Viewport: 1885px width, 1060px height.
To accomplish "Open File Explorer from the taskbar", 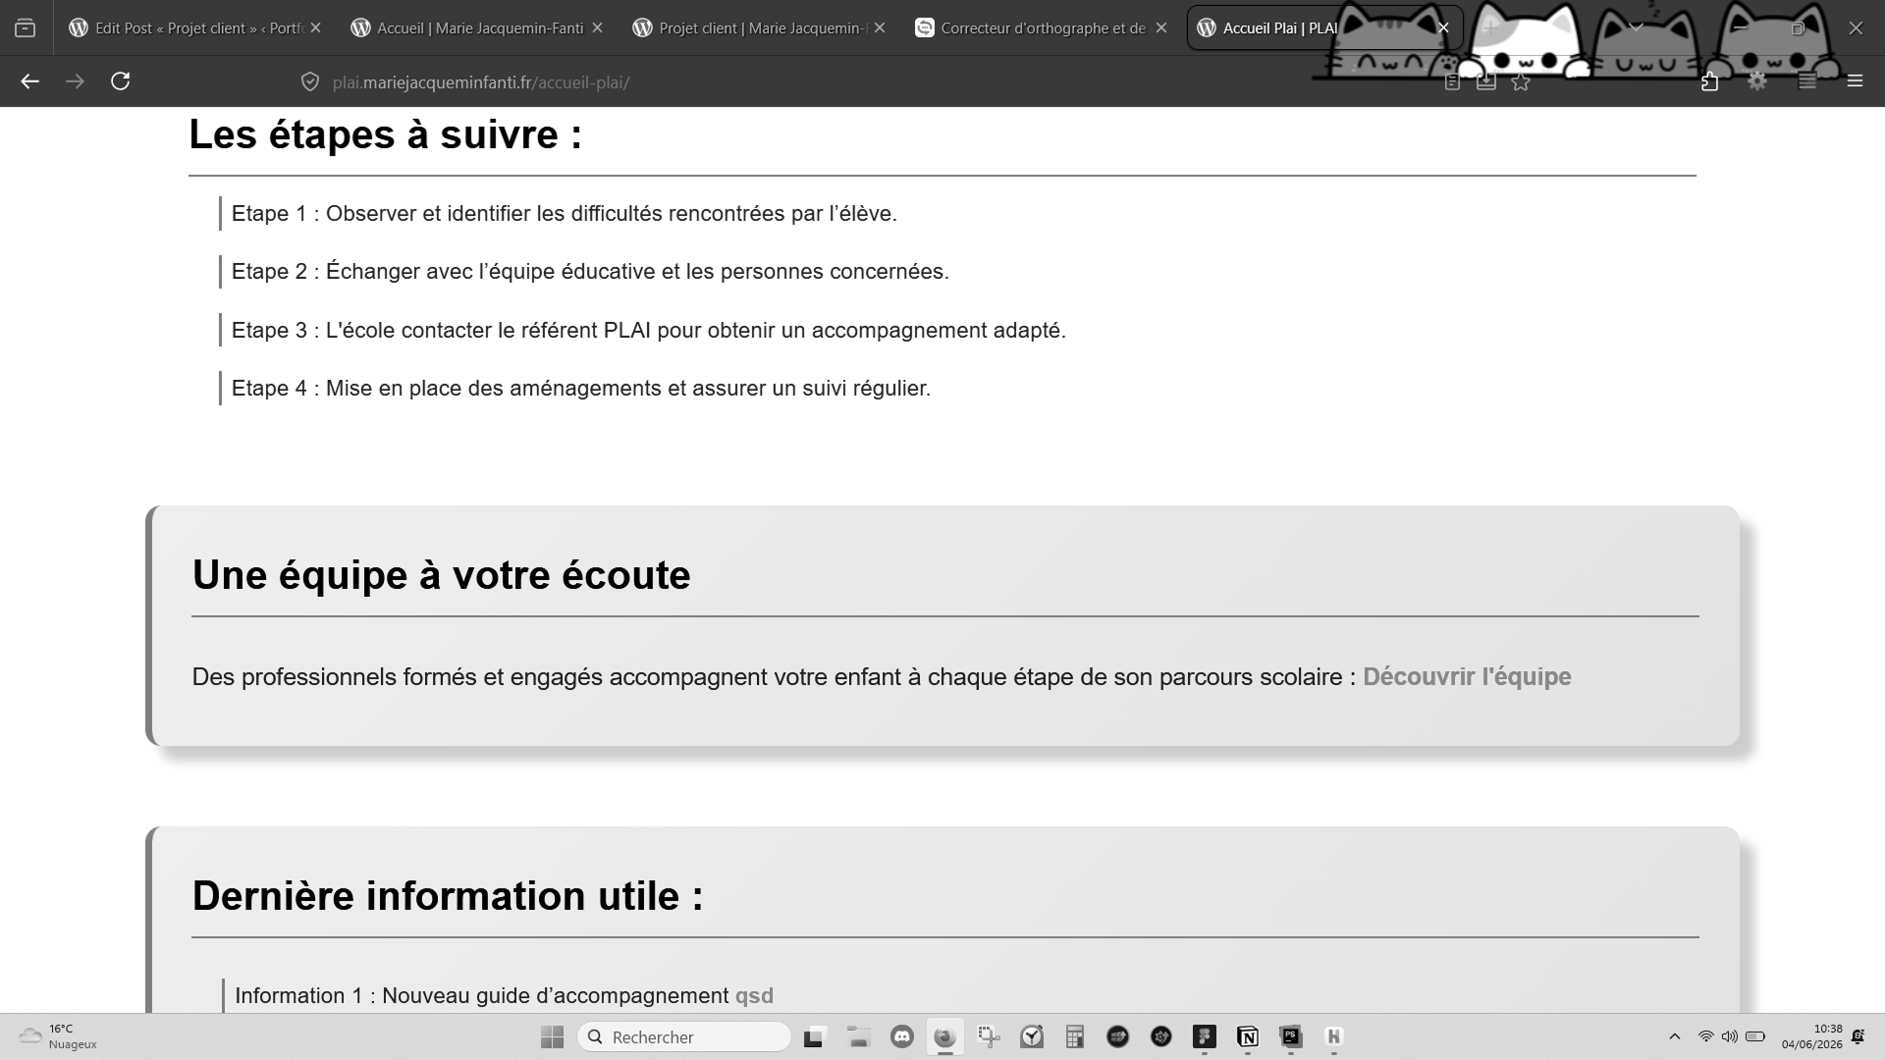I will (859, 1036).
